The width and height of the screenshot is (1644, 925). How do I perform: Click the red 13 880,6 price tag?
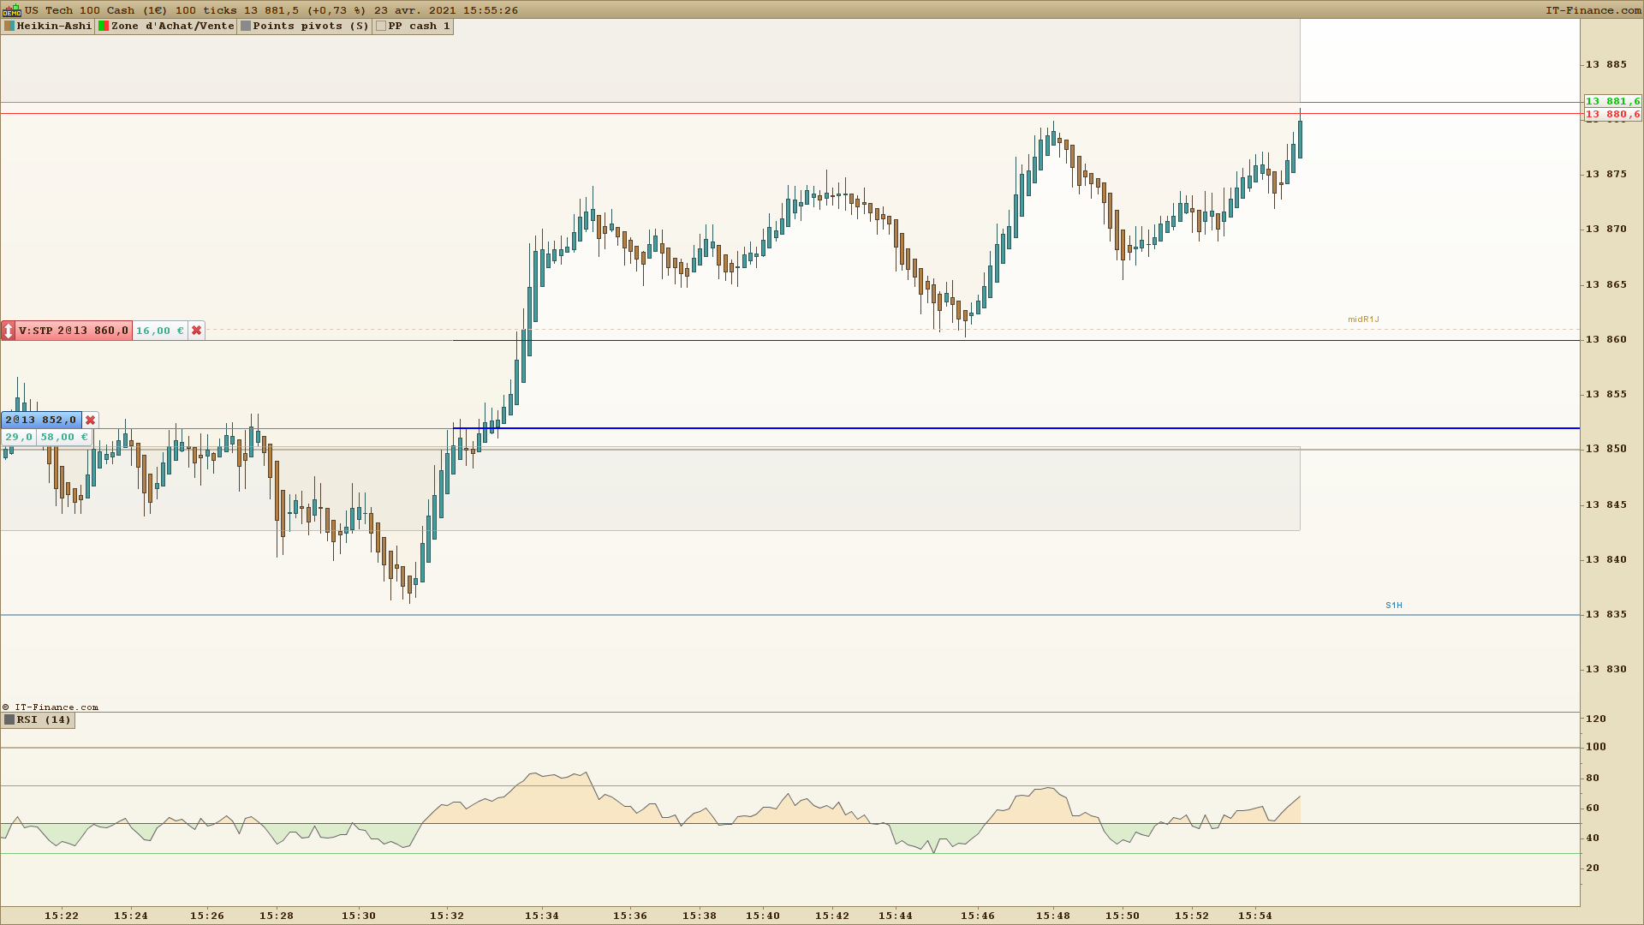tap(1612, 115)
